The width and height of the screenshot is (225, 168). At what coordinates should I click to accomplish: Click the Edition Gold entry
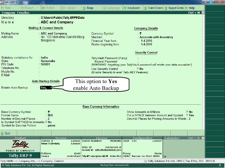coord(61,154)
